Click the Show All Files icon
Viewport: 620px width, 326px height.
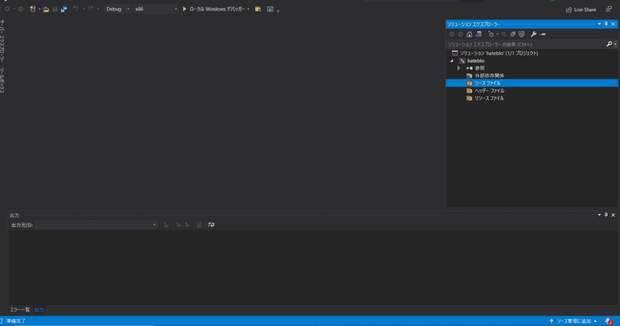[522, 34]
